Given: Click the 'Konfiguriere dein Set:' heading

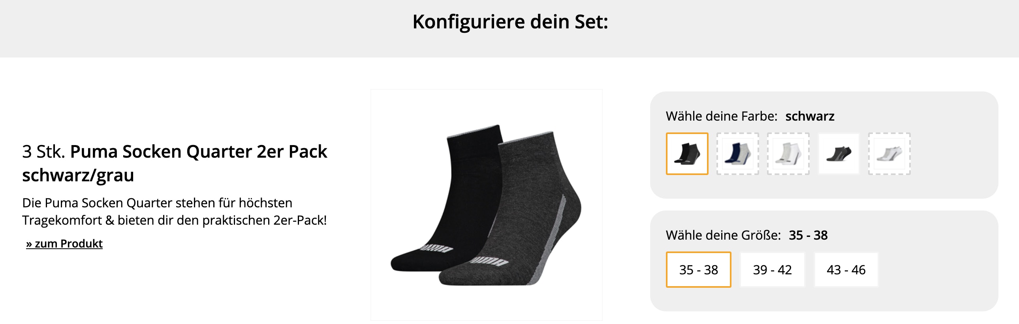Looking at the screenshot, I should [510, 22].
